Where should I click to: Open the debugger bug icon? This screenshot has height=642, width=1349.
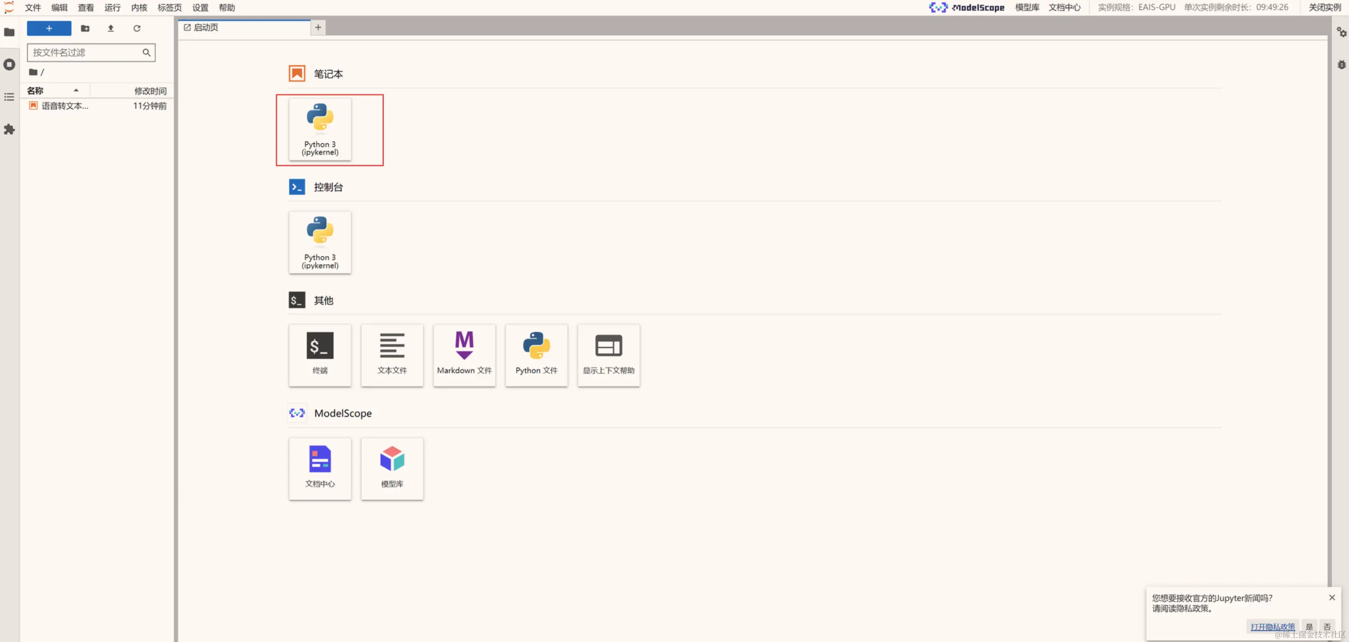pos(1341,64)
